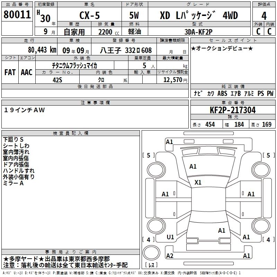Select the ABS equipment entry
This screenshot has width=277, height=277.
(x=222, y=93)
